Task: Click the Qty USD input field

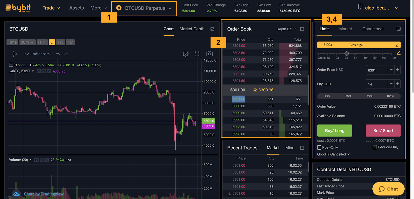Action: pyautogui.click(x=376, y=84)
